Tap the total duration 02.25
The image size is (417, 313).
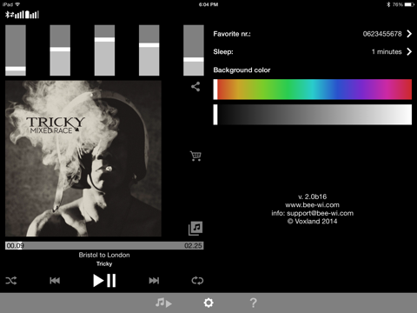tap(193, 245)
